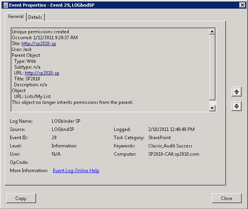Go to previous event with up arrow button

[236, 92]
